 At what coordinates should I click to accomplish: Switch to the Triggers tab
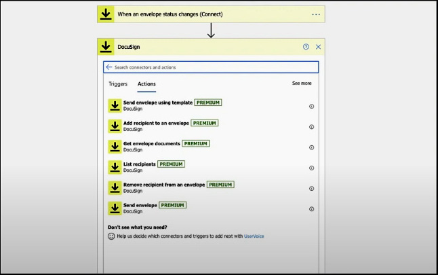[118, 84]
